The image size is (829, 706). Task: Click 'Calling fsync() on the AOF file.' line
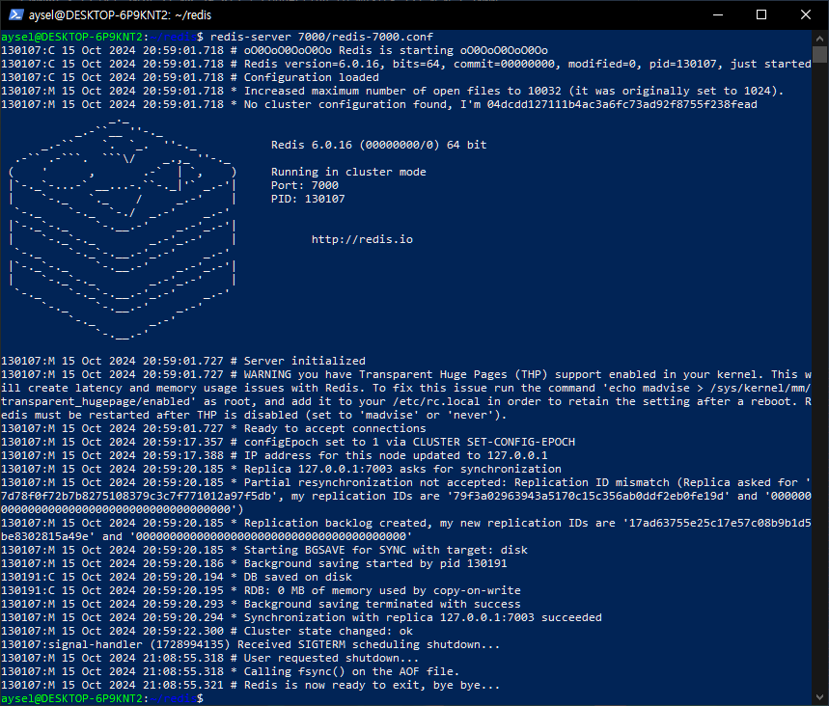(x=231, y=671)
